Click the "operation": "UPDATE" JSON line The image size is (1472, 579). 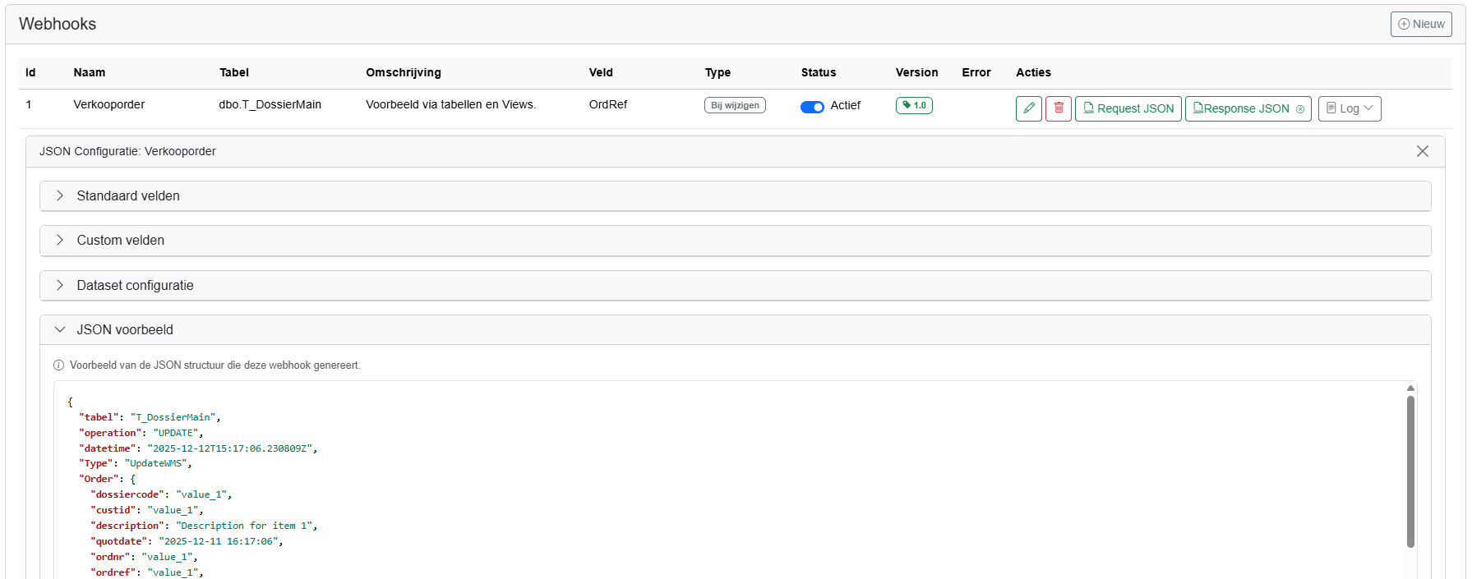(141, 433)
